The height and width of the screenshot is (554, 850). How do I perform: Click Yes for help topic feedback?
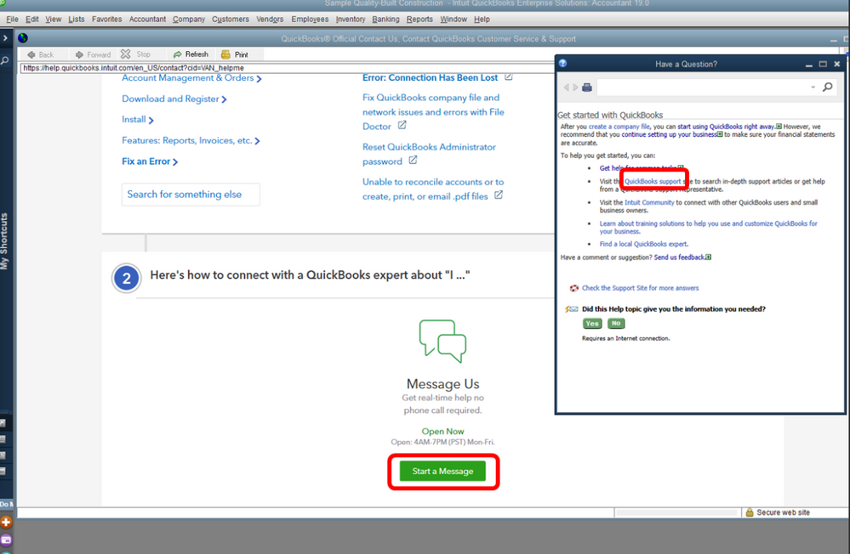592,323
